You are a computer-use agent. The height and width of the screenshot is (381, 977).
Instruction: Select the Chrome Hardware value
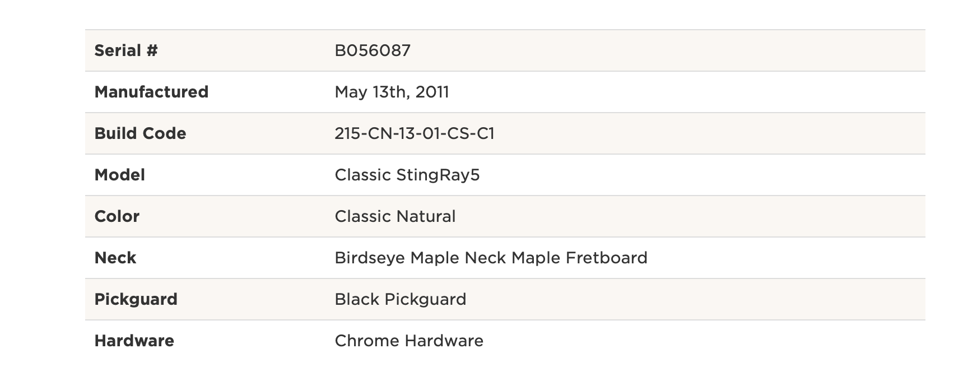coord(409,341)
